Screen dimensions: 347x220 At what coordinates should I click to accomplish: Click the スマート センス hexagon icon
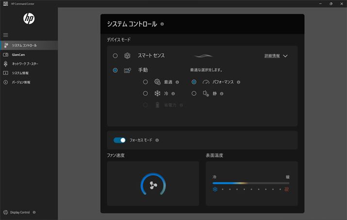[x=127, y=56]
